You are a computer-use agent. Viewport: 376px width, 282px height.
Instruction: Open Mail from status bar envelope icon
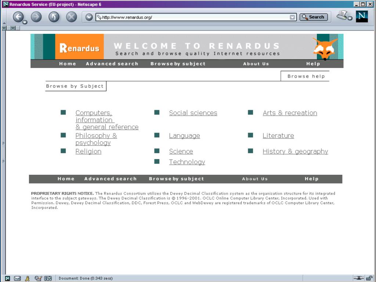point(17,278)
